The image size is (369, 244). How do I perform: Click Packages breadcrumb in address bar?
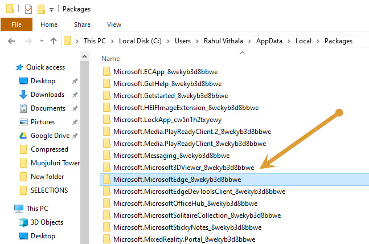pyautogui.click(x=338, y=41)
